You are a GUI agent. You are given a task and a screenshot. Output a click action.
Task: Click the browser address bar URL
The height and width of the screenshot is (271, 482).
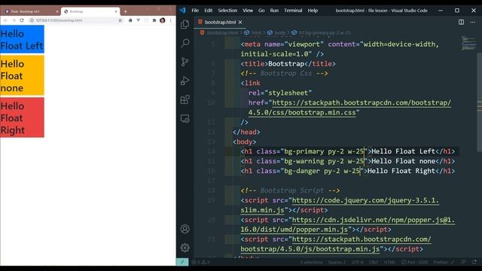(59, 20)
